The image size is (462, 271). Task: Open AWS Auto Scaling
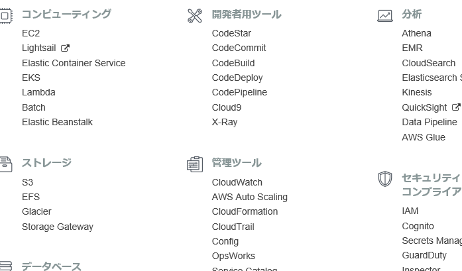250,197
